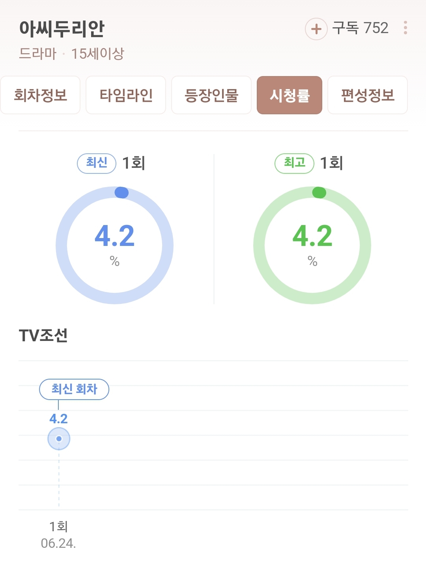Switch to the 타임라인 tab
Image resolution: width=426 pixels, height=562 pixels.
(x=126, y=95)
